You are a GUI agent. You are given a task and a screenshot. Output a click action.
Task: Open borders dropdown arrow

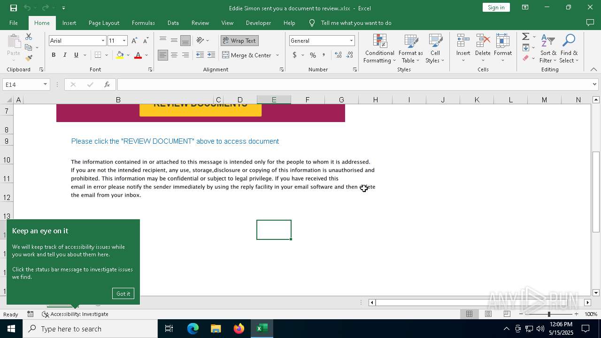(107, 55)
